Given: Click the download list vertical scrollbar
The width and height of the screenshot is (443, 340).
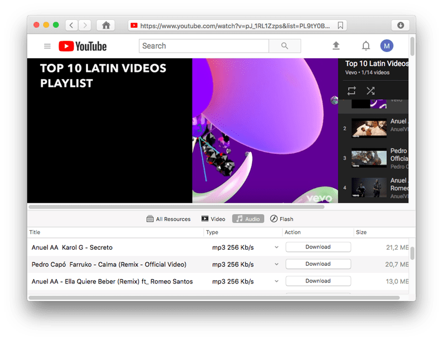Looking at the screenshot, I should coord(412,253).
